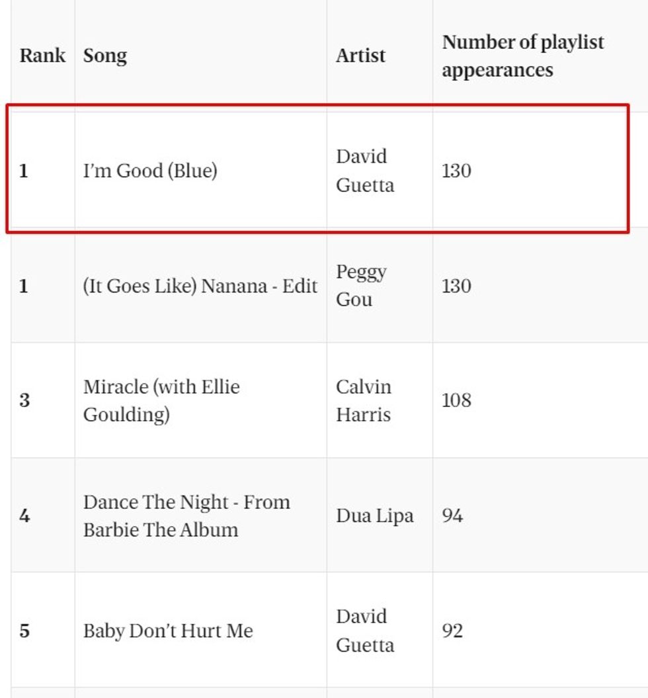Click the 130 count for Peggy Gou

click(456, 286)
